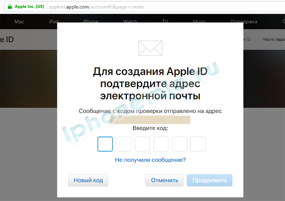Click the 'Для создания Apple ID' heading
The height and width of the screenshot is (201, 285).
[150, 71]
